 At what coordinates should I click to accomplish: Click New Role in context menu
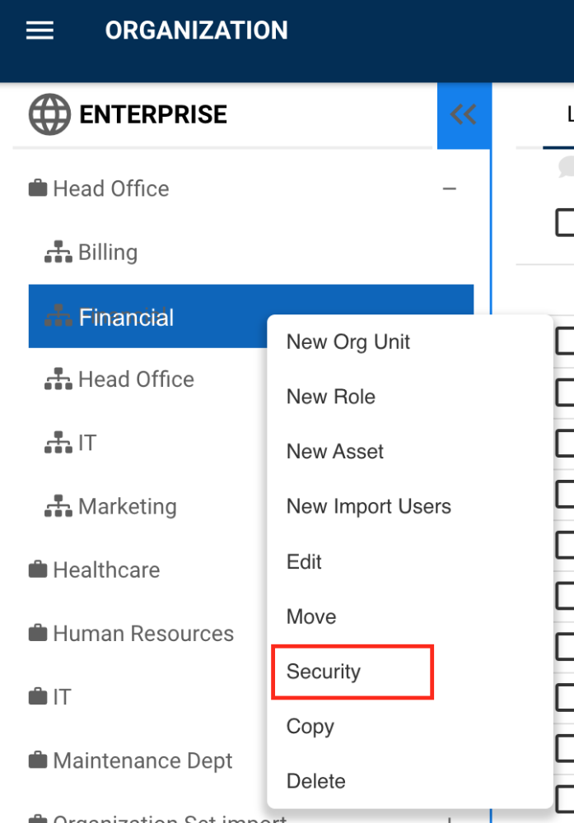pos(330,397)
